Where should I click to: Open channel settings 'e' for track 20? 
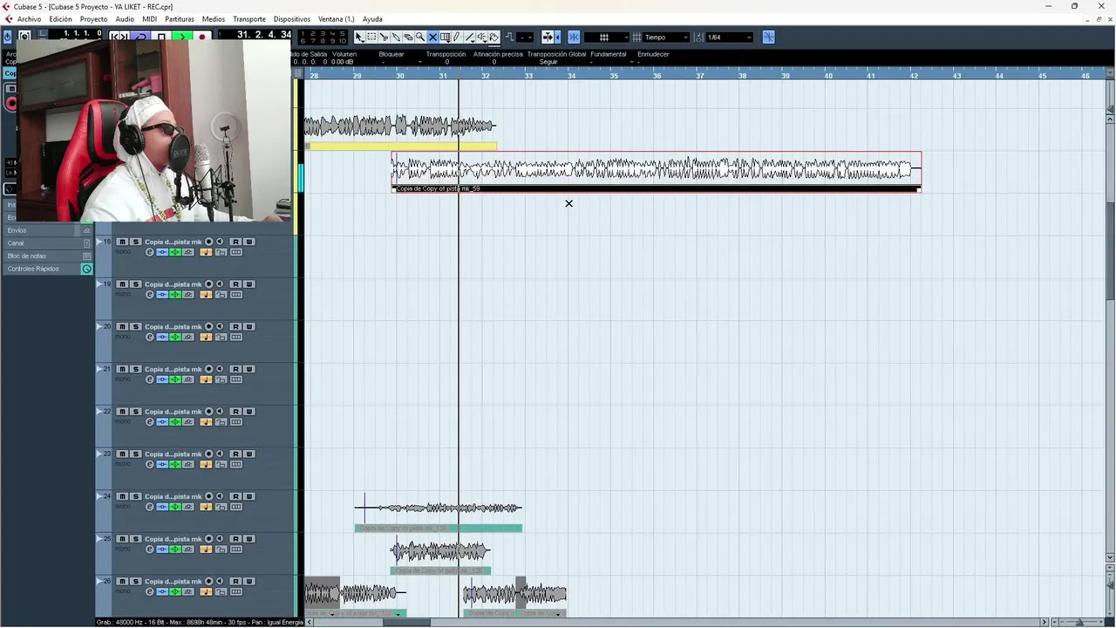(150, 337)
